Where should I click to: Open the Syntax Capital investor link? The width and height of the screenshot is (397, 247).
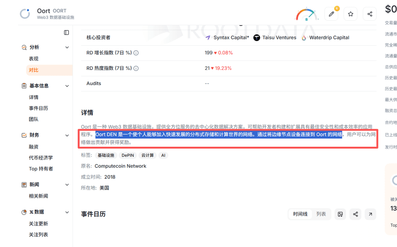231,38
